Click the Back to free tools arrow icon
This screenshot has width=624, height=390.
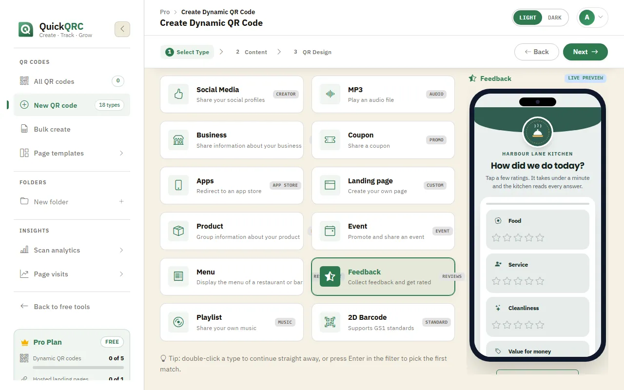coord(24,306)
